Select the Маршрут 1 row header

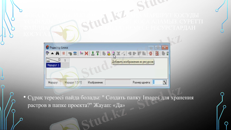53,65
